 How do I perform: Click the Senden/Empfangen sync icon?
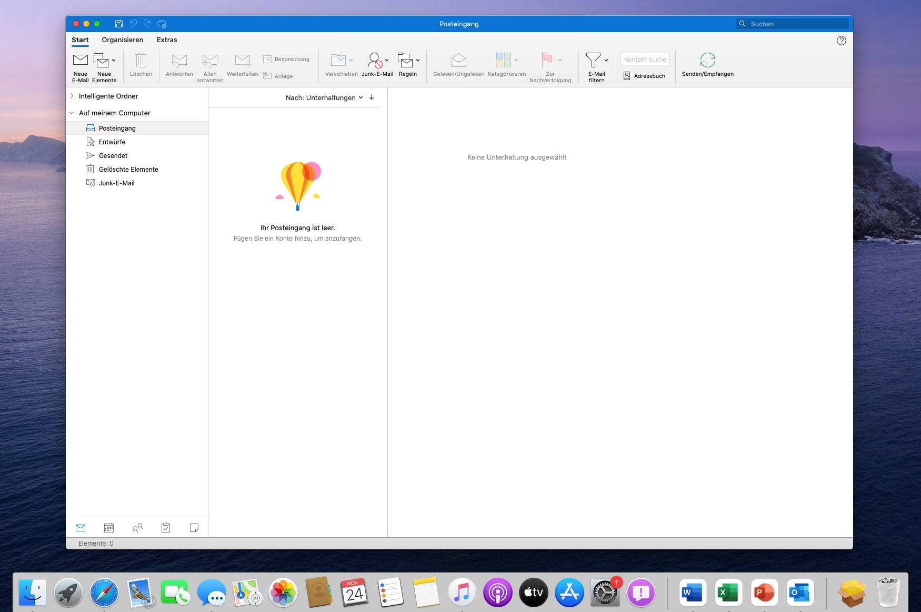coord(707,60)
